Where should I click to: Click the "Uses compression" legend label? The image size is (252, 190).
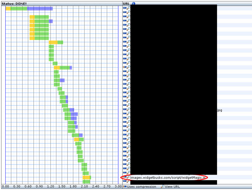pos(142,187)
